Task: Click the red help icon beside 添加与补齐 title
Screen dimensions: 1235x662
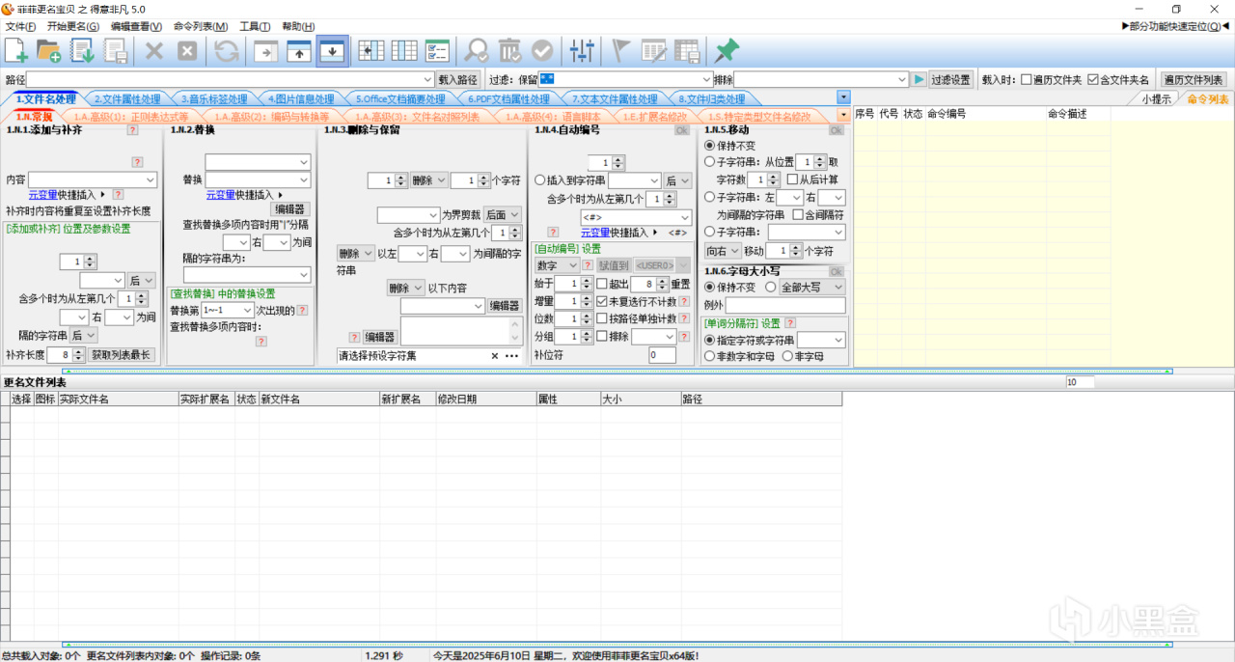Action: pos(133,129)
